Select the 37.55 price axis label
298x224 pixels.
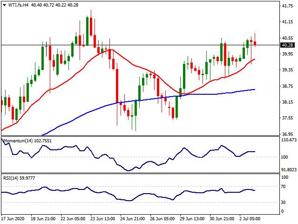coord(288,118)
